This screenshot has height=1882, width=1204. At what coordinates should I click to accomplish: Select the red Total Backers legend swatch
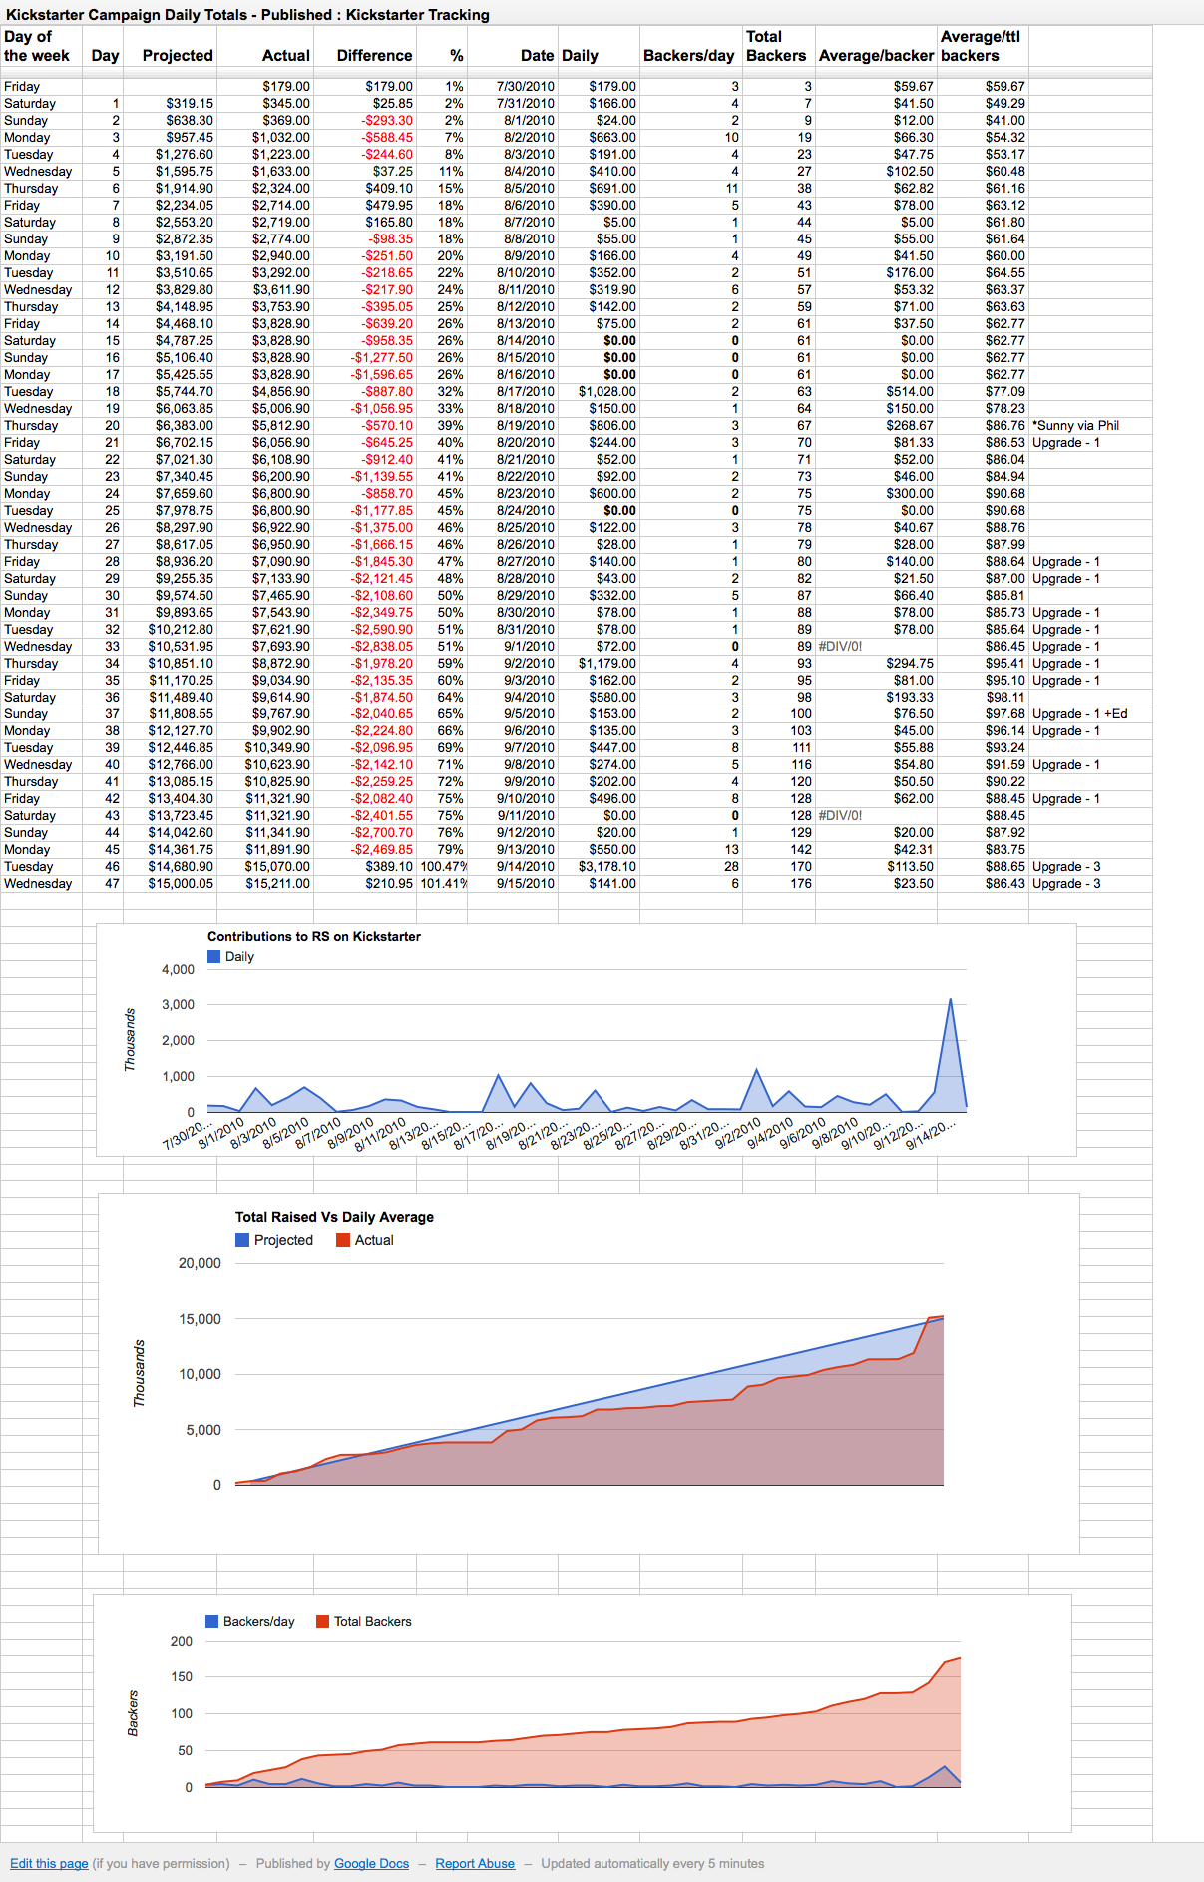click(x=322, y=1621)
